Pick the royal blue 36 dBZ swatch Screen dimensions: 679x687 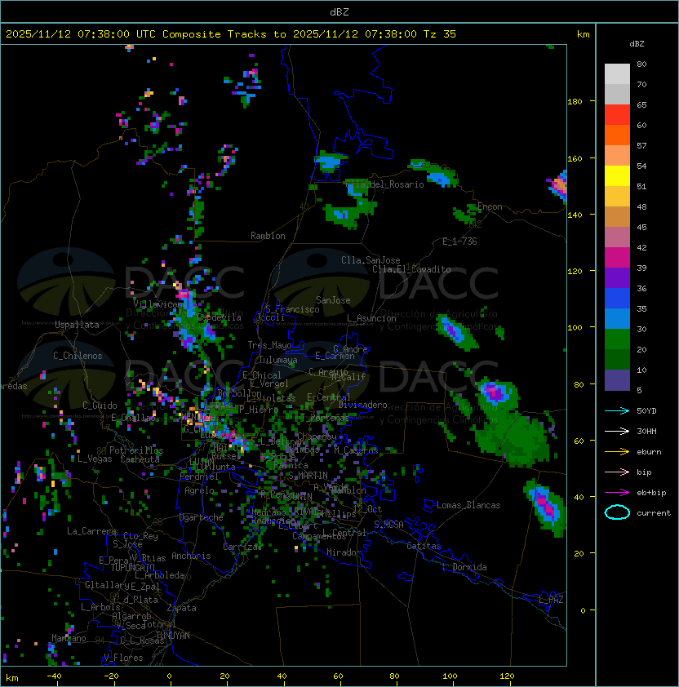pos(617,299)
